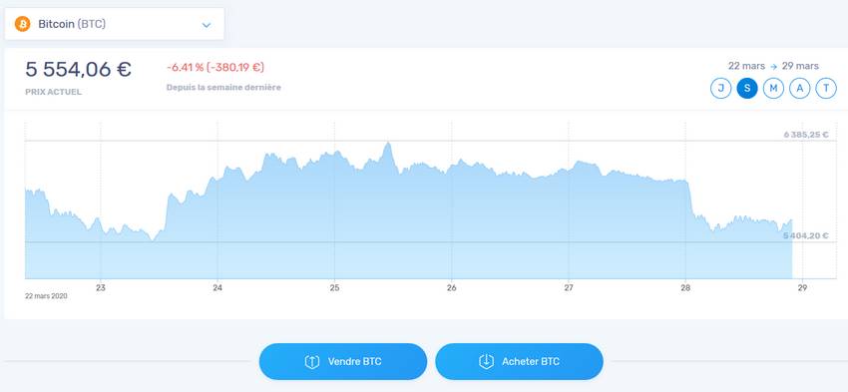Click the 28 date tick on chart axis
The height and width of the screenshot is (392, 848).
[685, 287]
